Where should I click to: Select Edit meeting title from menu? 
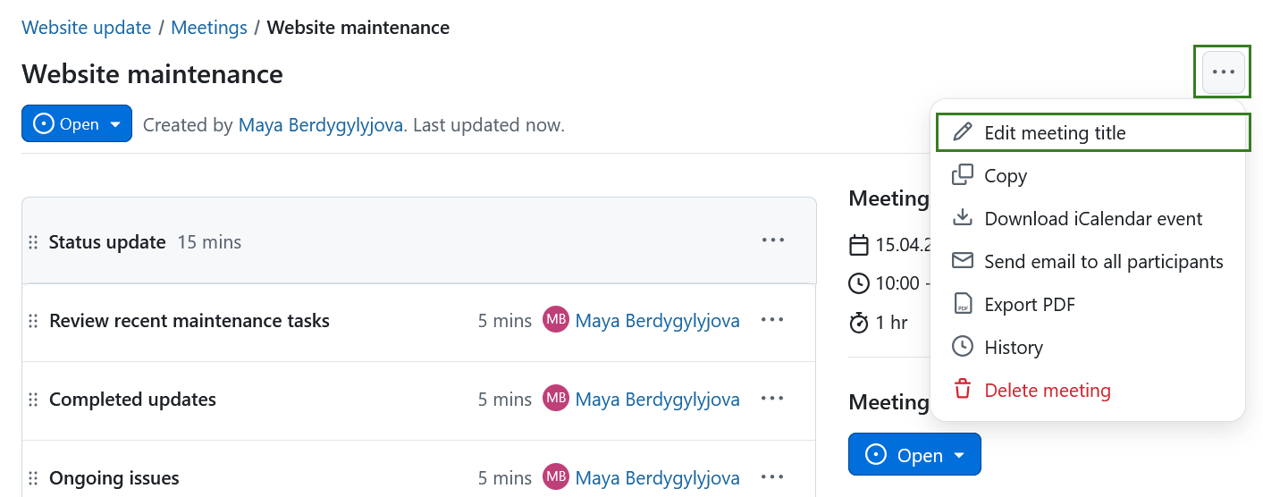tap(1055, 133)
